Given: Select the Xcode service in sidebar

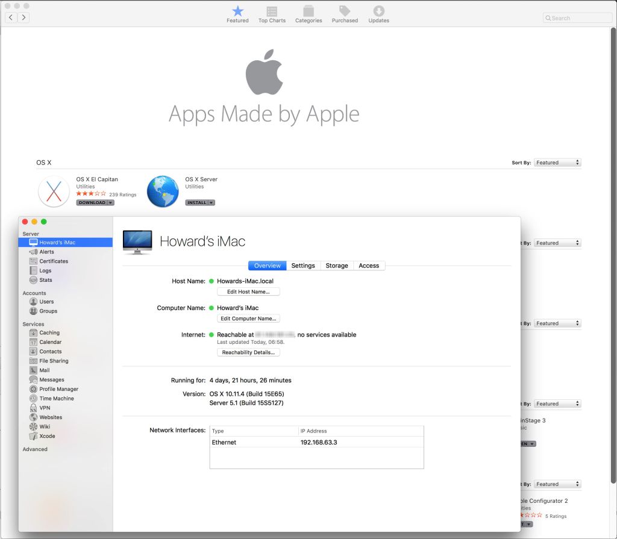Looking at the screenshot, I should [47, 436].
